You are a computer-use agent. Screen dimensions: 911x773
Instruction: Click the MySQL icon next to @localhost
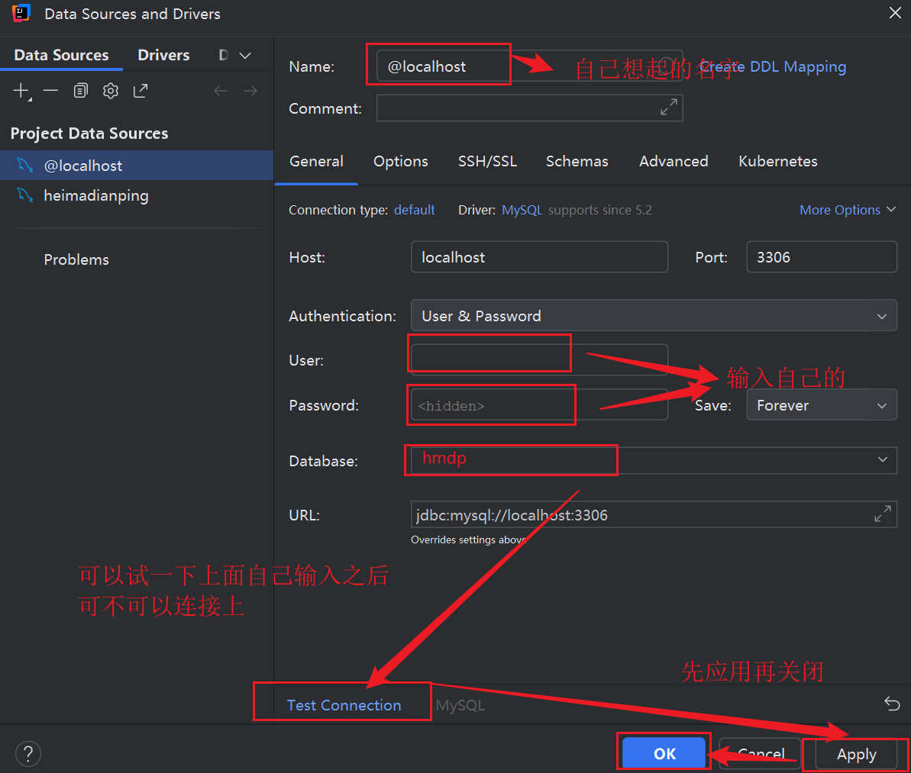pos(25,165)
